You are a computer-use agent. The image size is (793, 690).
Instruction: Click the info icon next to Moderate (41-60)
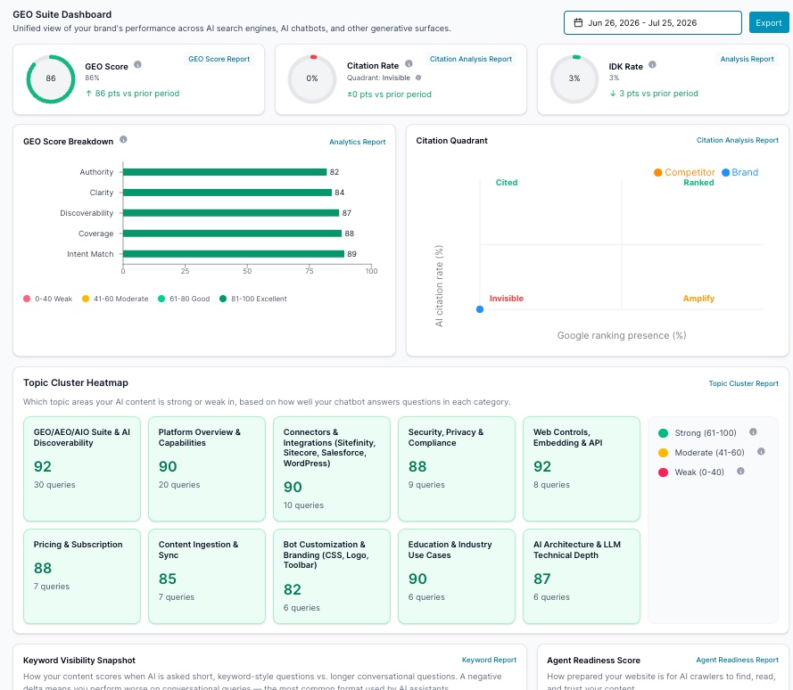[761, 451]
